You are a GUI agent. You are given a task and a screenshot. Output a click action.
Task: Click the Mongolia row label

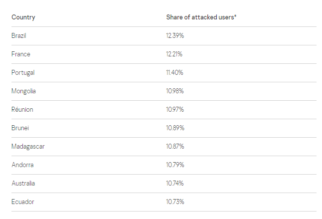23,91
